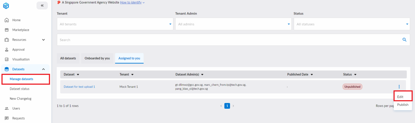Open the Tenant Admin filter dropdown
Viewport: 415px width, 123px height.
pyautogui.click(x=233, y=24)
